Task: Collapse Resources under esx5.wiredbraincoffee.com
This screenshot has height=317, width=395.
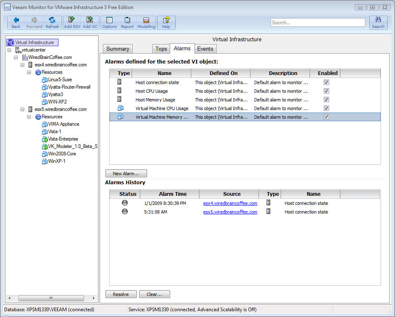Action: (x=29, y=117)
